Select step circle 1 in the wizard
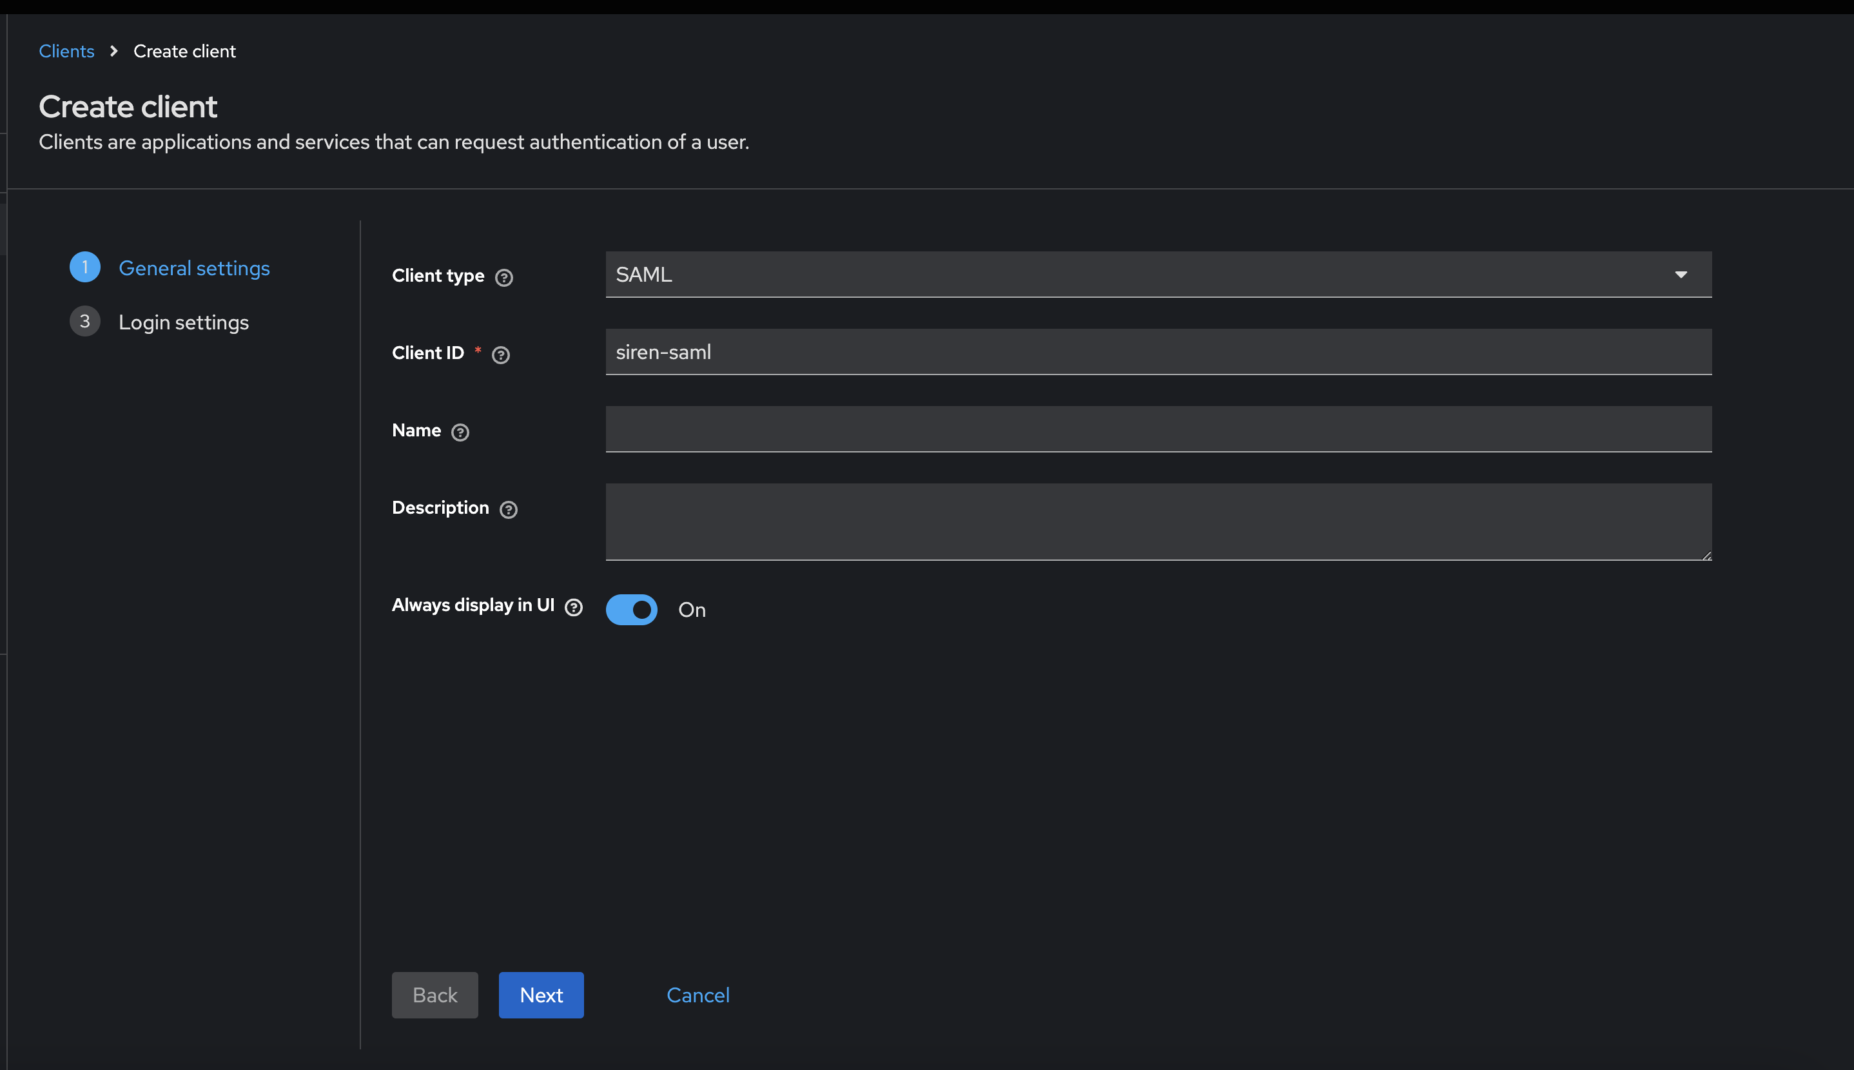The image size is (1854, 1070). coord(84,267)
